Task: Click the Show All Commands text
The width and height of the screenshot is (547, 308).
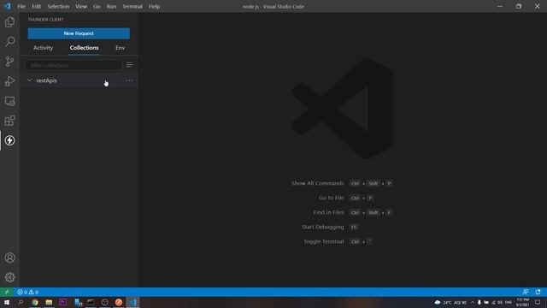Action: (317, 183)
